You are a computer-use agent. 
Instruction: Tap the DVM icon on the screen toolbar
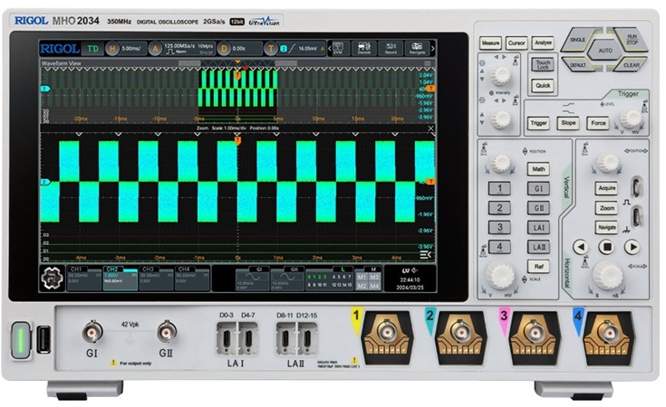tap(338, 48)
